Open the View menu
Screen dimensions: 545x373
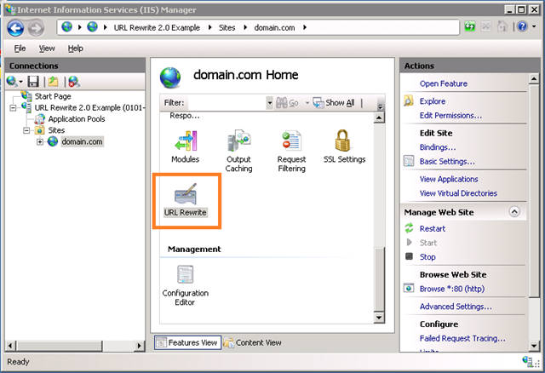(x=47, y=49)
